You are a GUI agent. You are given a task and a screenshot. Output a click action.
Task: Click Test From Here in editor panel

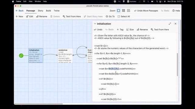click(x=160, y=30)
